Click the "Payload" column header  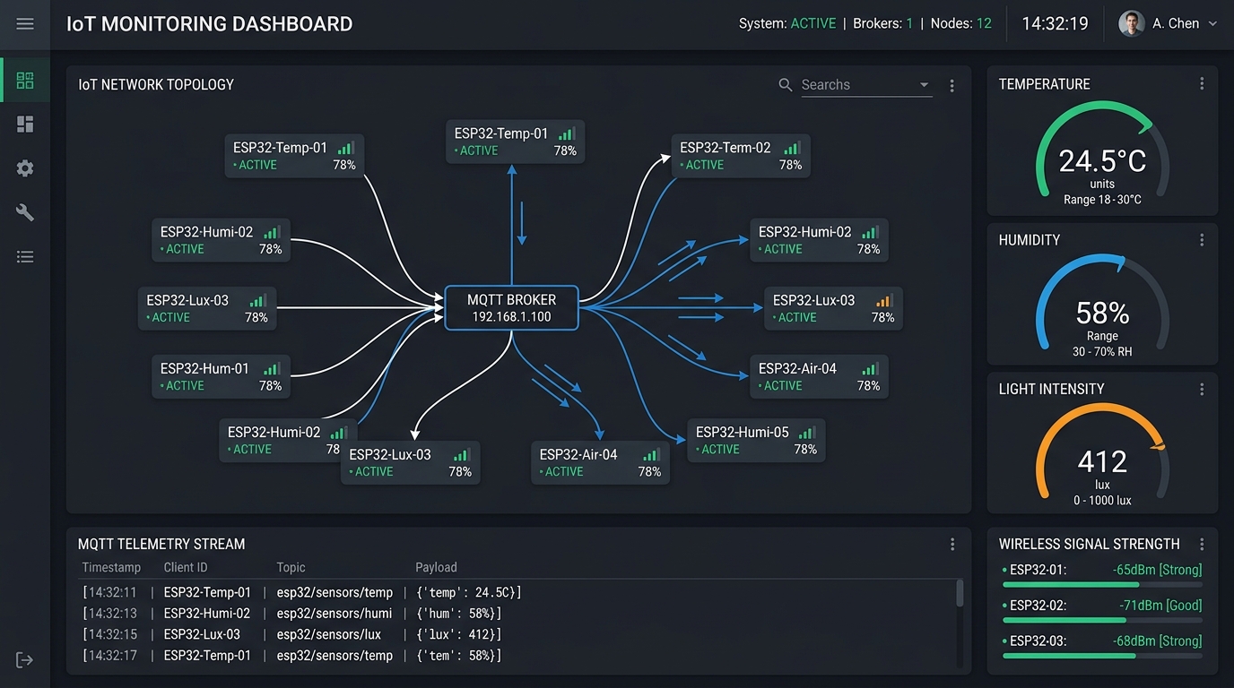pyautogui.click(x=436, y=567)
